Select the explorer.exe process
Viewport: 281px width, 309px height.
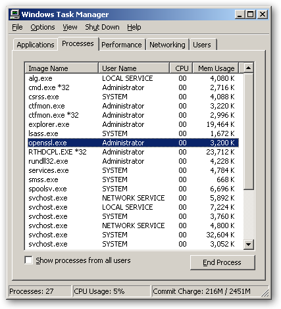coord(133,124)
